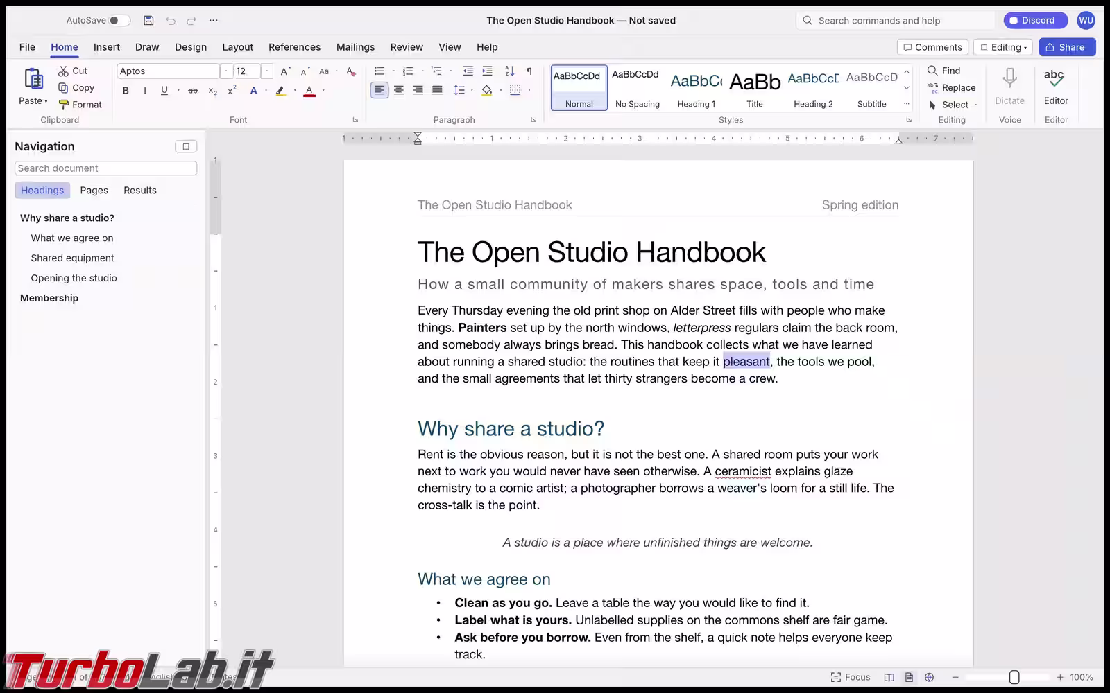Open the Editing mode dropdown
Viewport: 1110px width, 693px height.
pos(1003,47)
